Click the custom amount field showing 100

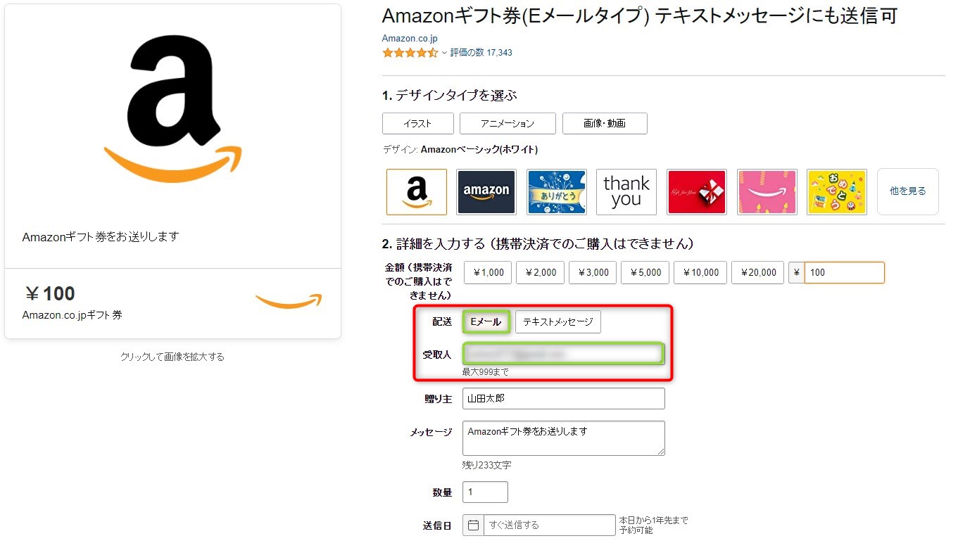(x=844, y=272)
